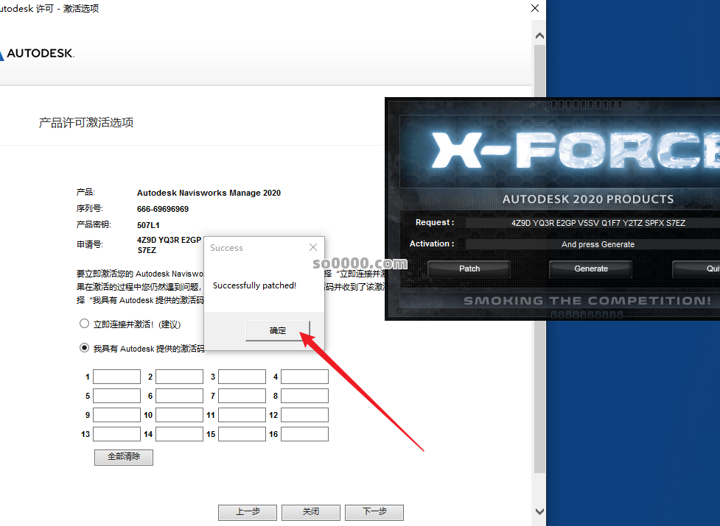This screenshot has height=526, width=720.
Task: Click the scrollbar down arrow
Action: [x=539, y=511]
